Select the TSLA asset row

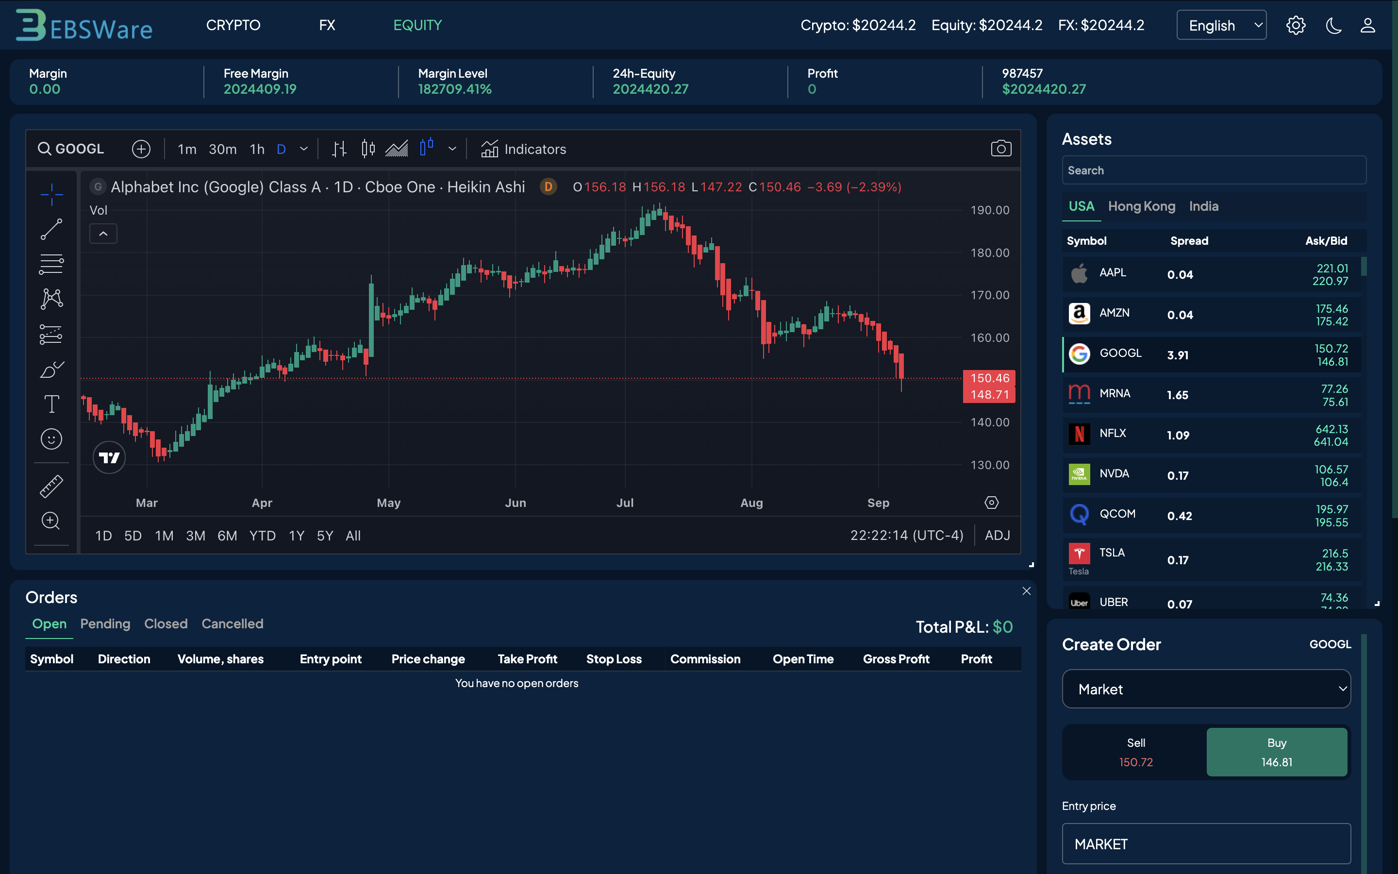1212,559
